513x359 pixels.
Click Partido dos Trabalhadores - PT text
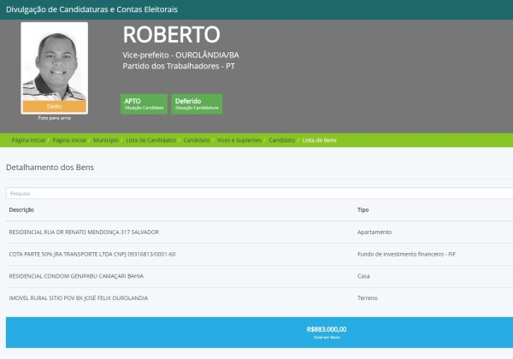point(179,66)
